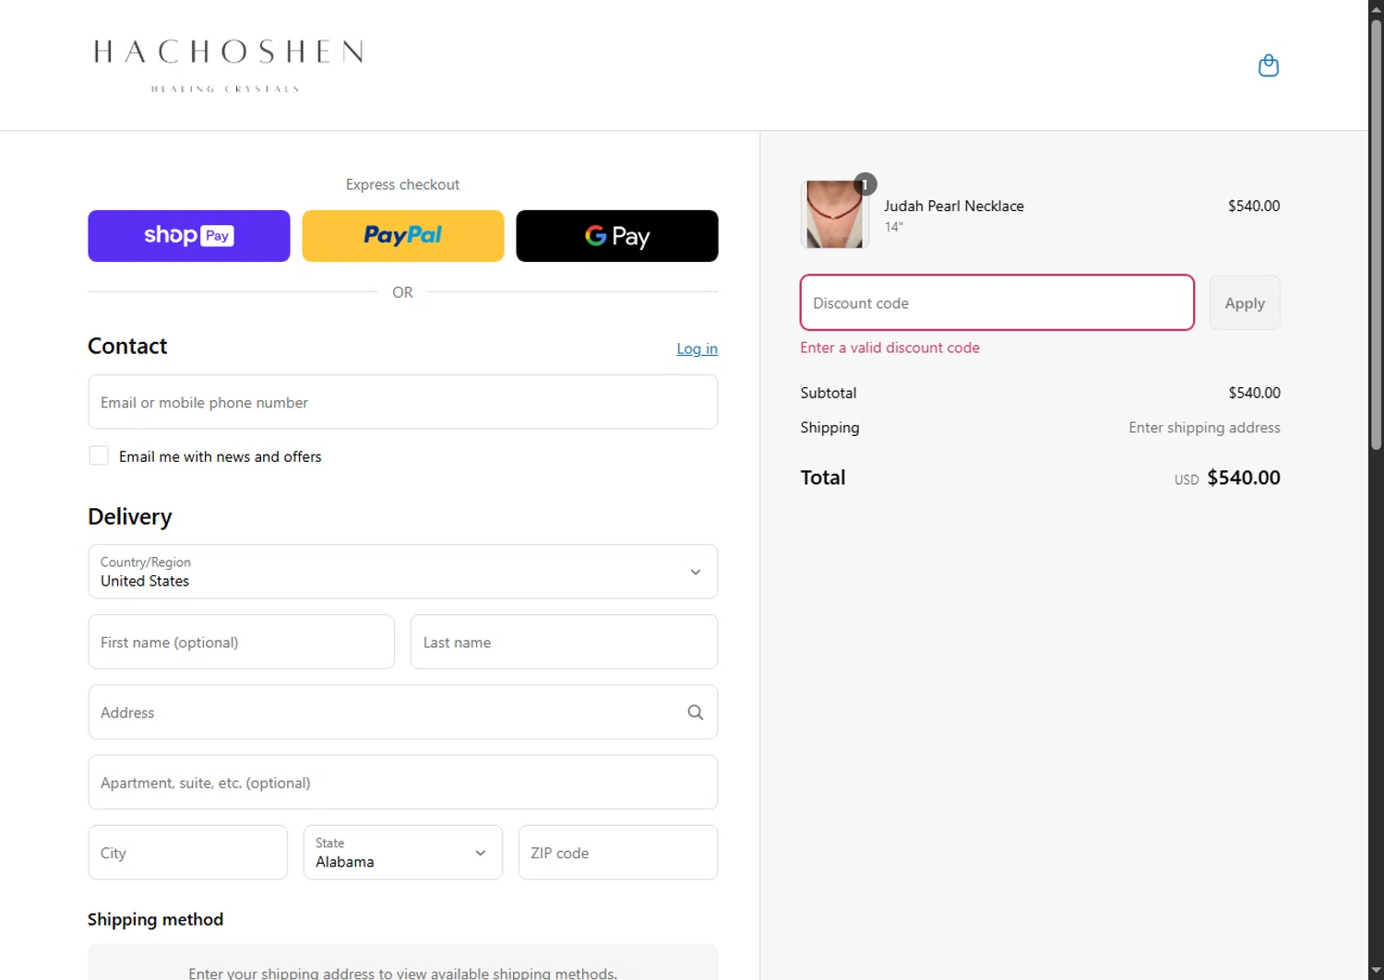Click the Shipping method heading
This screenshot has width=1384, height=980.
click(x=155, y=919)
